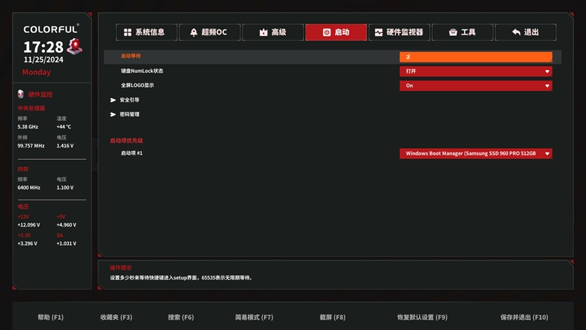The height and width of the screenshot is (330, 586).
Task: Click the power icon on 启动 tab
Action: 327,32
